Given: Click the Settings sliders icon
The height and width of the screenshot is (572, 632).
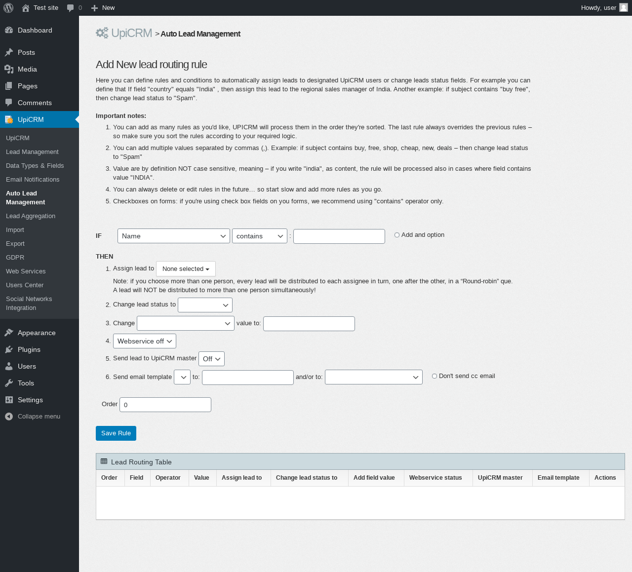Looking at the screenshot, I should click(9, 400).
